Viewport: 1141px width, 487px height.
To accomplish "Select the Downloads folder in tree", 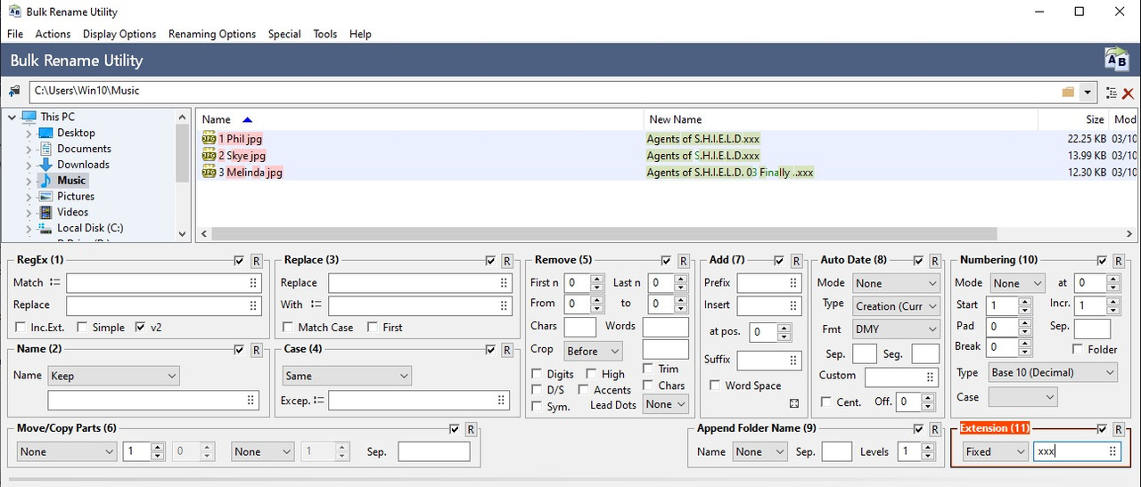I will [x=83, y=165].
